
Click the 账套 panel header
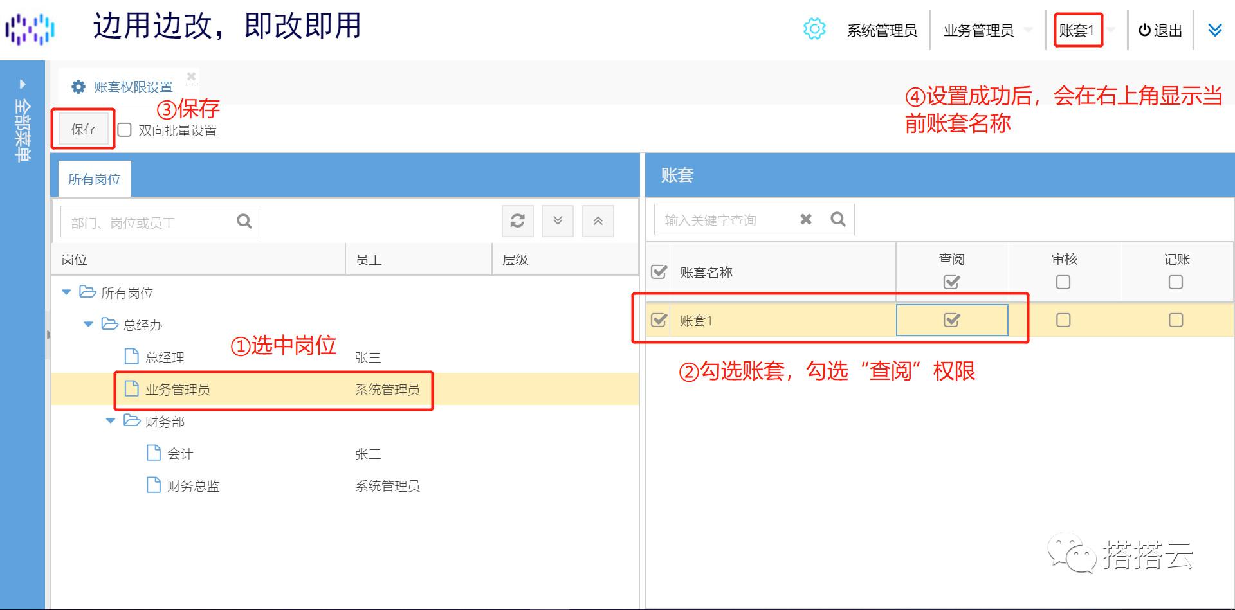tap(940, 175)
